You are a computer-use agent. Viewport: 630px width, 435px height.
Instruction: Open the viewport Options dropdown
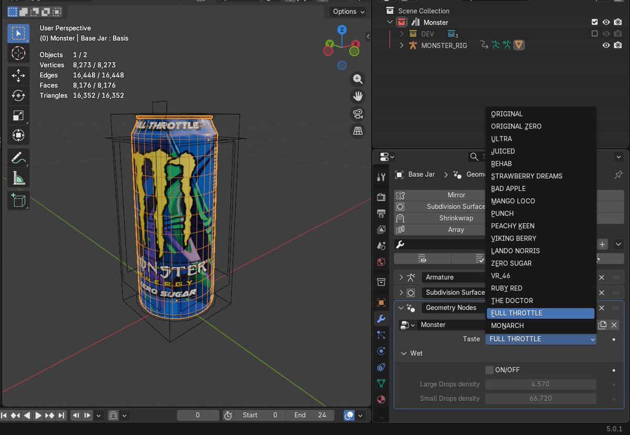tap(348, 12)
